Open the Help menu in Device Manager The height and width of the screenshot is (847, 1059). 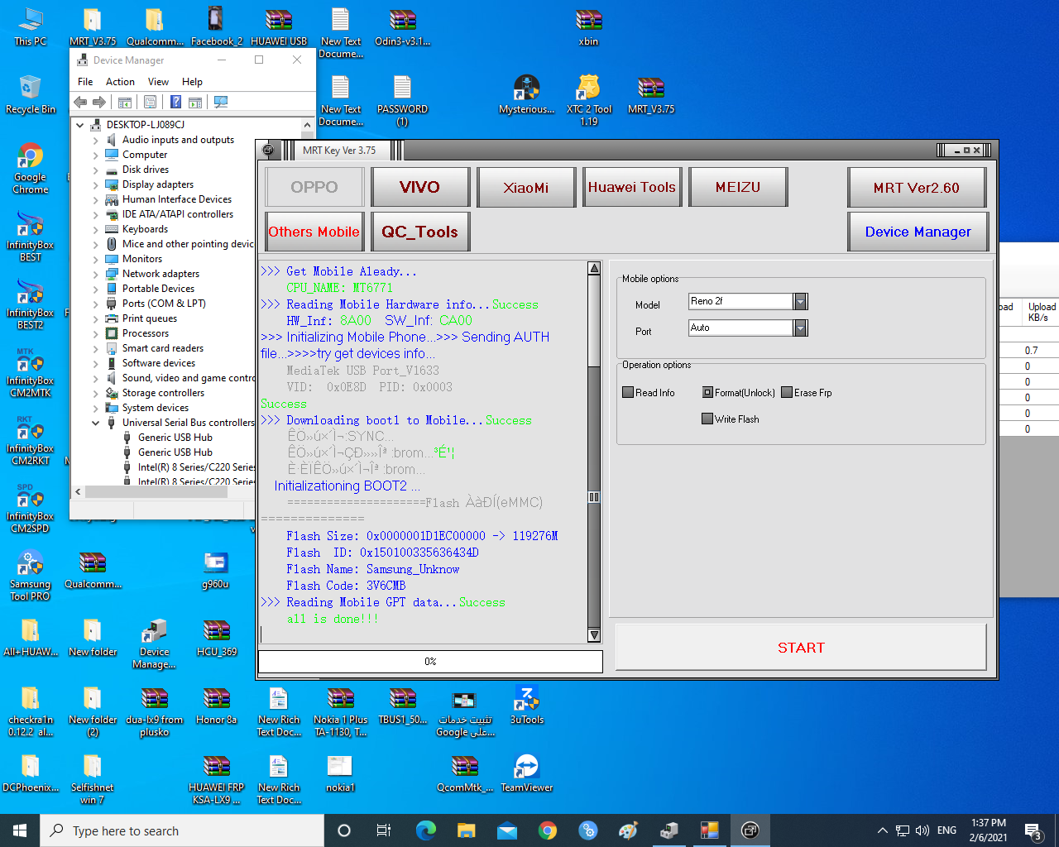[192, 82]
